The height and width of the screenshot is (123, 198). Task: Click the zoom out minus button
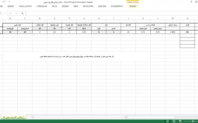click(185, 121)
